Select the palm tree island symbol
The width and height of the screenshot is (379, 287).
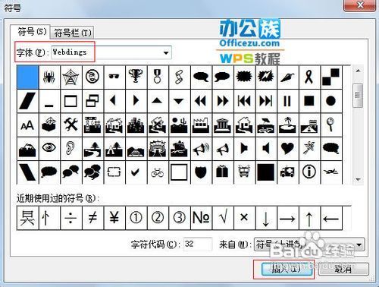[287, 125]
